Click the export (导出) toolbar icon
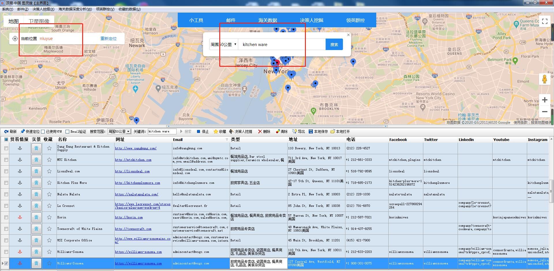The image size is (554, 271). click(x=294, y=131)
